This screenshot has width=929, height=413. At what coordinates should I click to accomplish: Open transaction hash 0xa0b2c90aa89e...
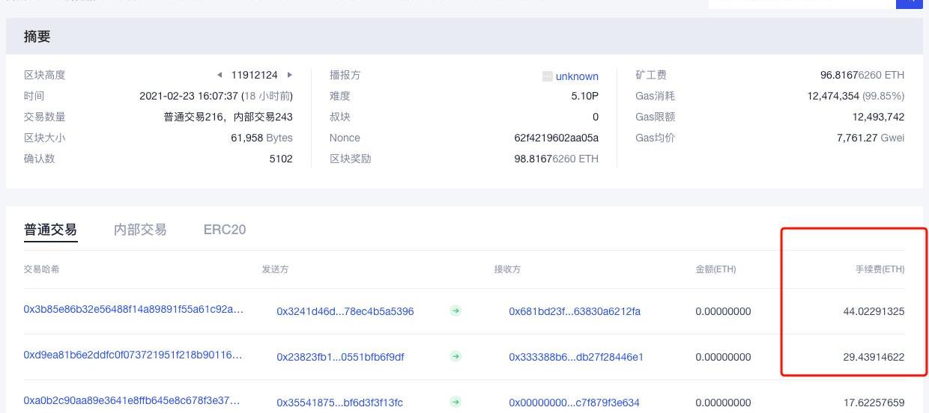coord(132,401)
